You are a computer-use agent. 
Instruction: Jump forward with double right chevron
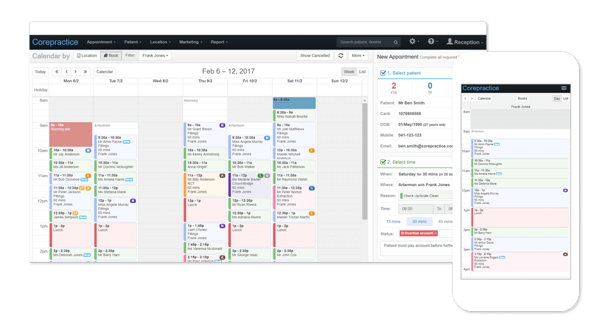(x=85, y=71)
